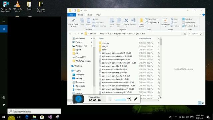Open the recorder pencil annotation tool
This screenshot has width=213, height=120.
coord(136,99)
